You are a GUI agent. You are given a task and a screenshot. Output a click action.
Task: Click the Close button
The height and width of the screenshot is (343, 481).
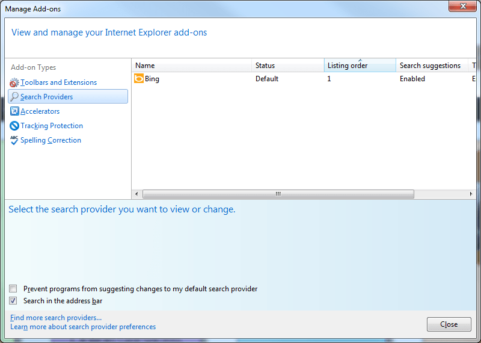pyautogui.click(x=449, y=324)
